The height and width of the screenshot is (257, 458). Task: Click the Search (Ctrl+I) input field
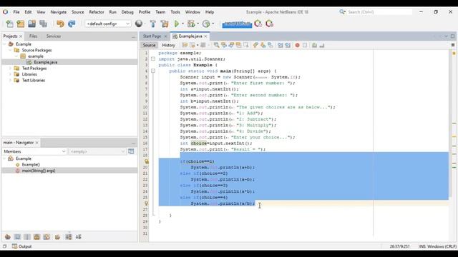(x=379, y=12)
